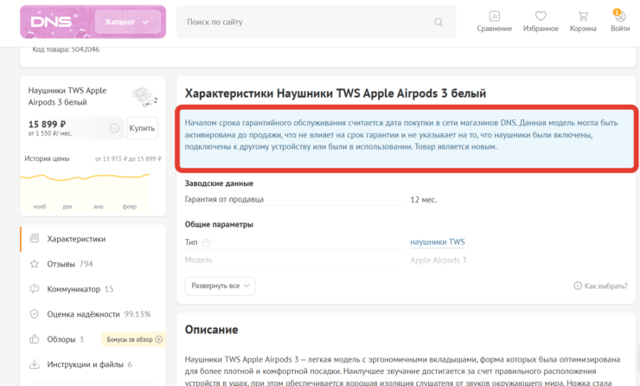This screenshot has height=386, width=640.
Task: Click the plus icon in Бонусы за обзор
Action: (159, 339)
